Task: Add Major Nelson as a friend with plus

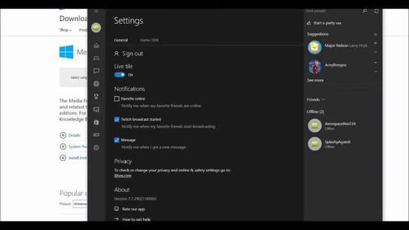Action: tap(375, 43)
